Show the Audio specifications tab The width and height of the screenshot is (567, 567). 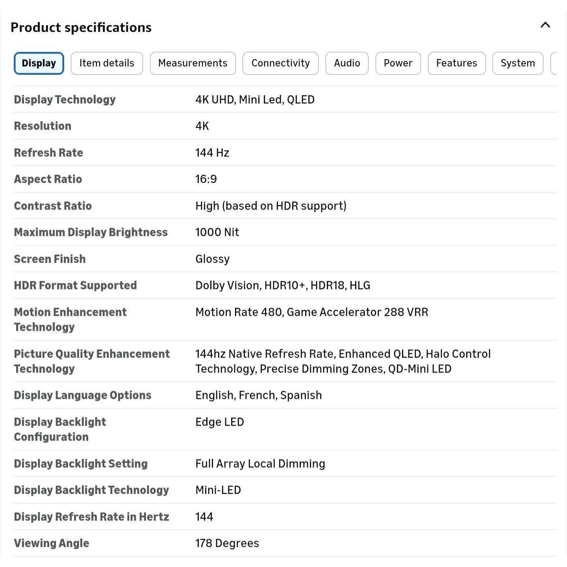pos(347,63)
